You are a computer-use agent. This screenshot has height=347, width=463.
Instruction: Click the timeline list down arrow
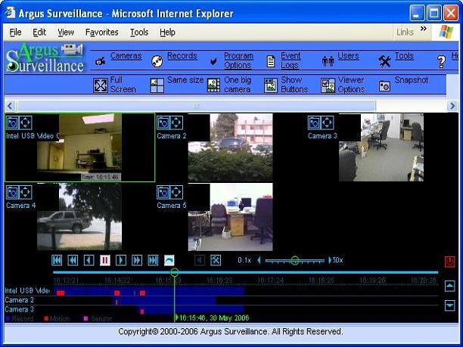point(449,305)
